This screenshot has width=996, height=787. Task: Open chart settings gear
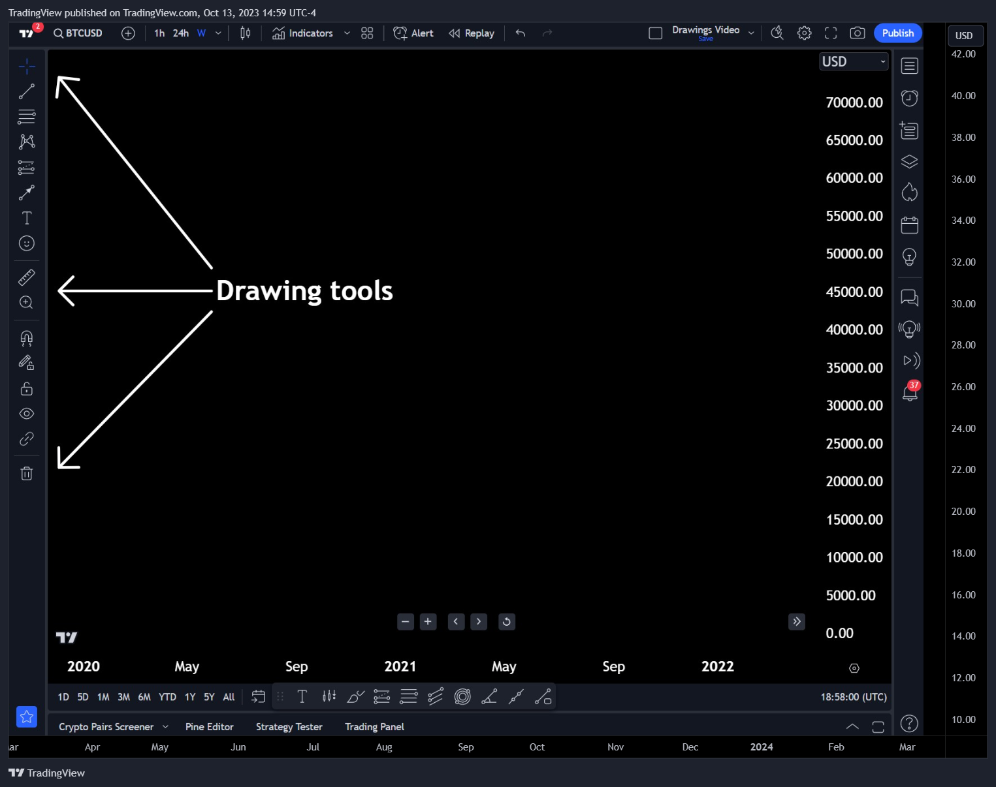(805, 33)
